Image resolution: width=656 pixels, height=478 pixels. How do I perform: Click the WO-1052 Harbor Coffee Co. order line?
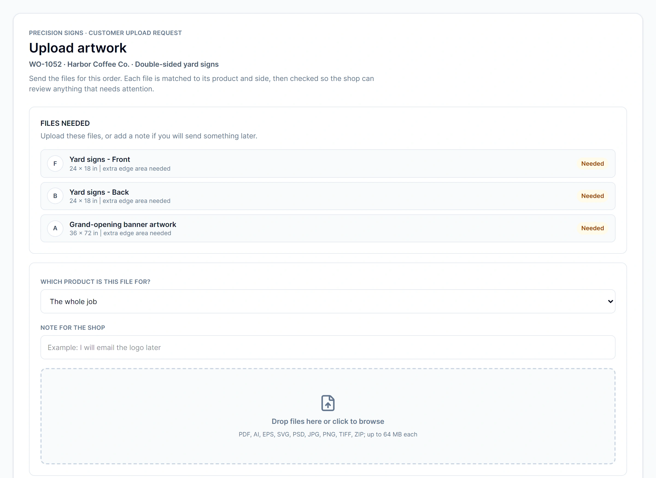(x=124, y=64)
